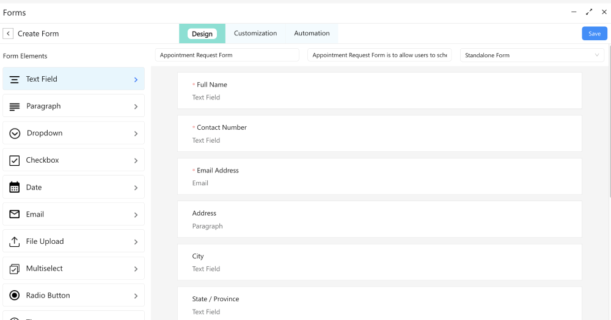Open the Standalone Form type dropdown
Viewport: 611px width, 320px height.
point(532,55)
